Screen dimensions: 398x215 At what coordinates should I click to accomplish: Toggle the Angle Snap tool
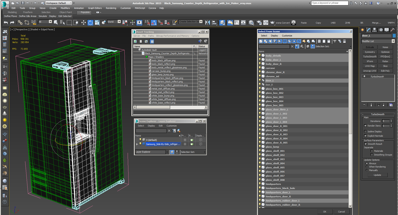pos(154,23)
